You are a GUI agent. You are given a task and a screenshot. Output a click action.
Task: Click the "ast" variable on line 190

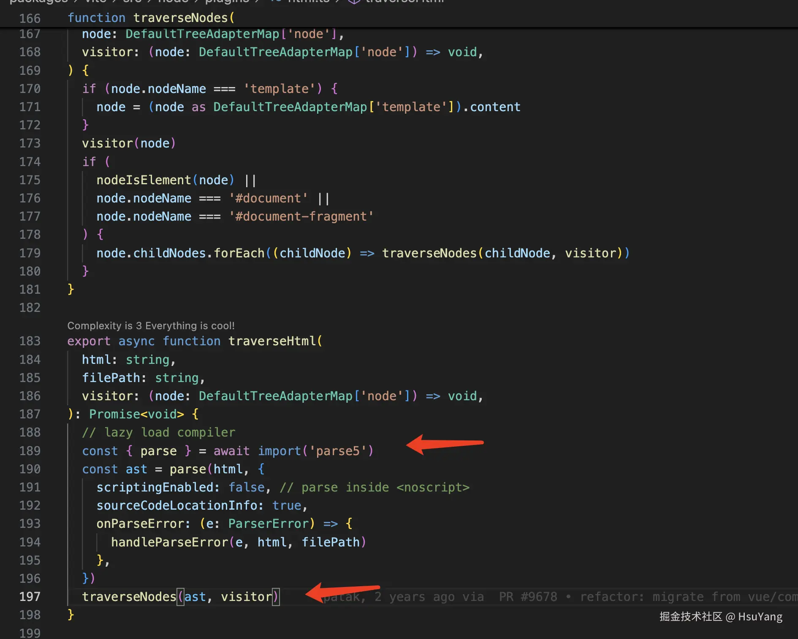pos(137,469)
